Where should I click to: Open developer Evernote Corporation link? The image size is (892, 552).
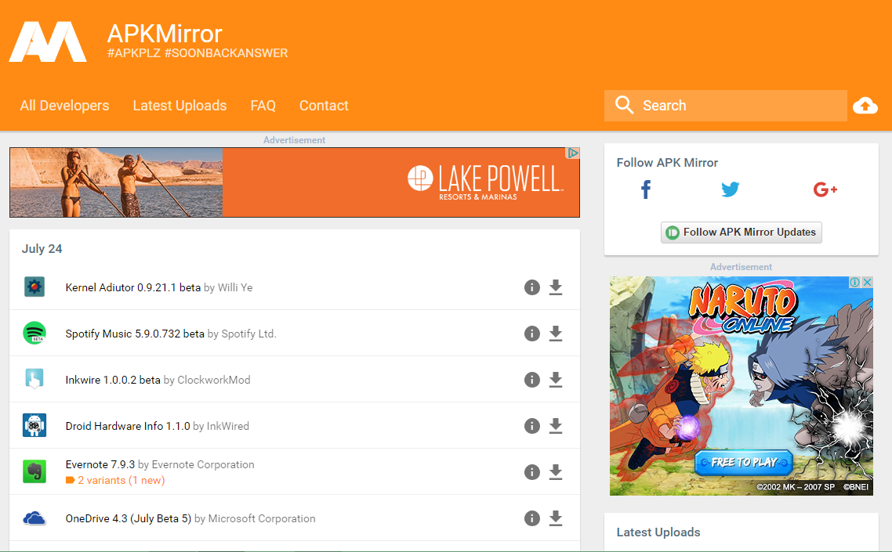pos(203,464)
